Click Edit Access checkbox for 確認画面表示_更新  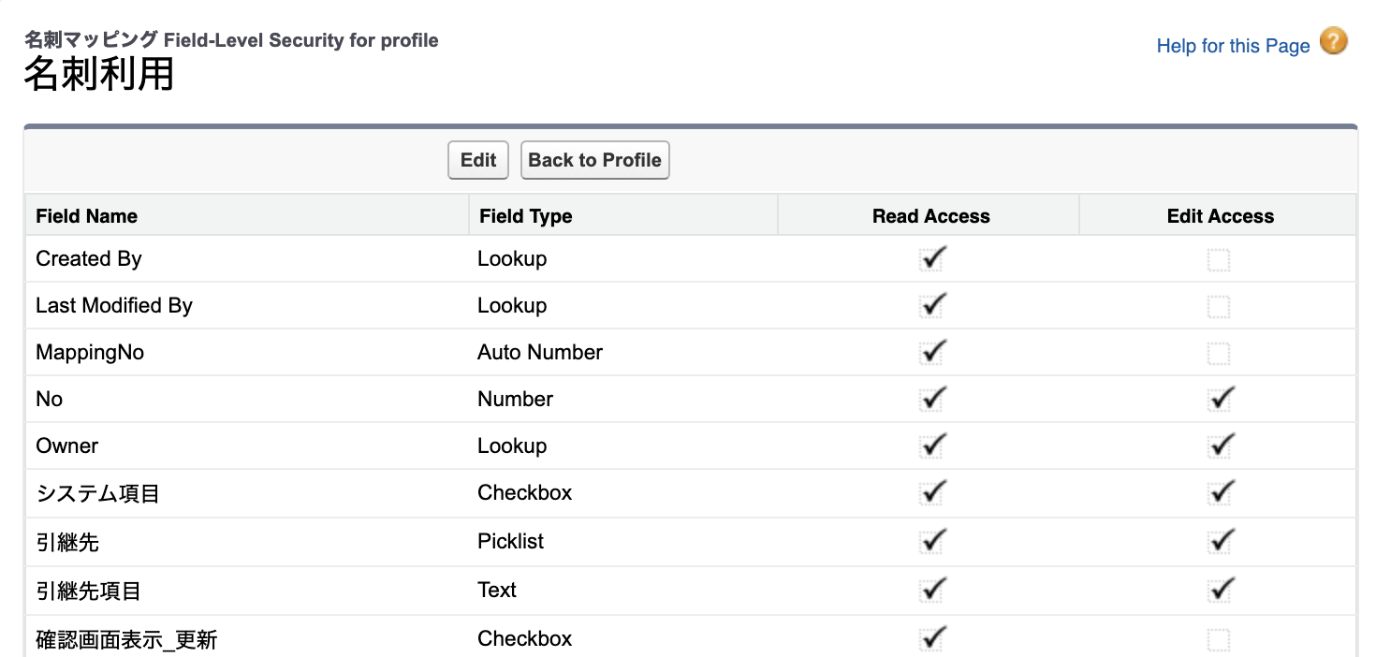pos(1219,640)
